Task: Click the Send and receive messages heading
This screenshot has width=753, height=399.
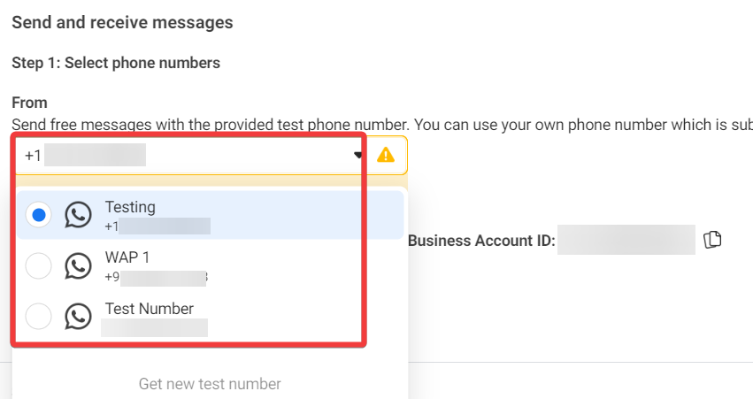Action: 122,22
